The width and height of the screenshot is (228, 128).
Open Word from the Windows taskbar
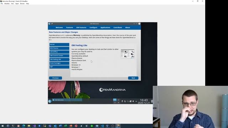60,126
